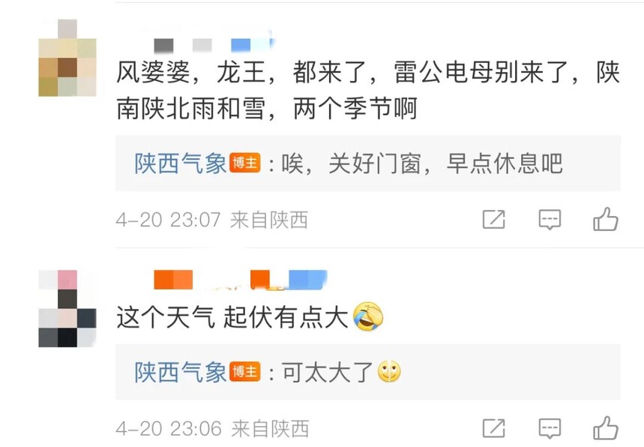Tap the laughing-crying emoji in the second comment
The image size is (644, 447).
pyautogui.click(x=368, y=316)
